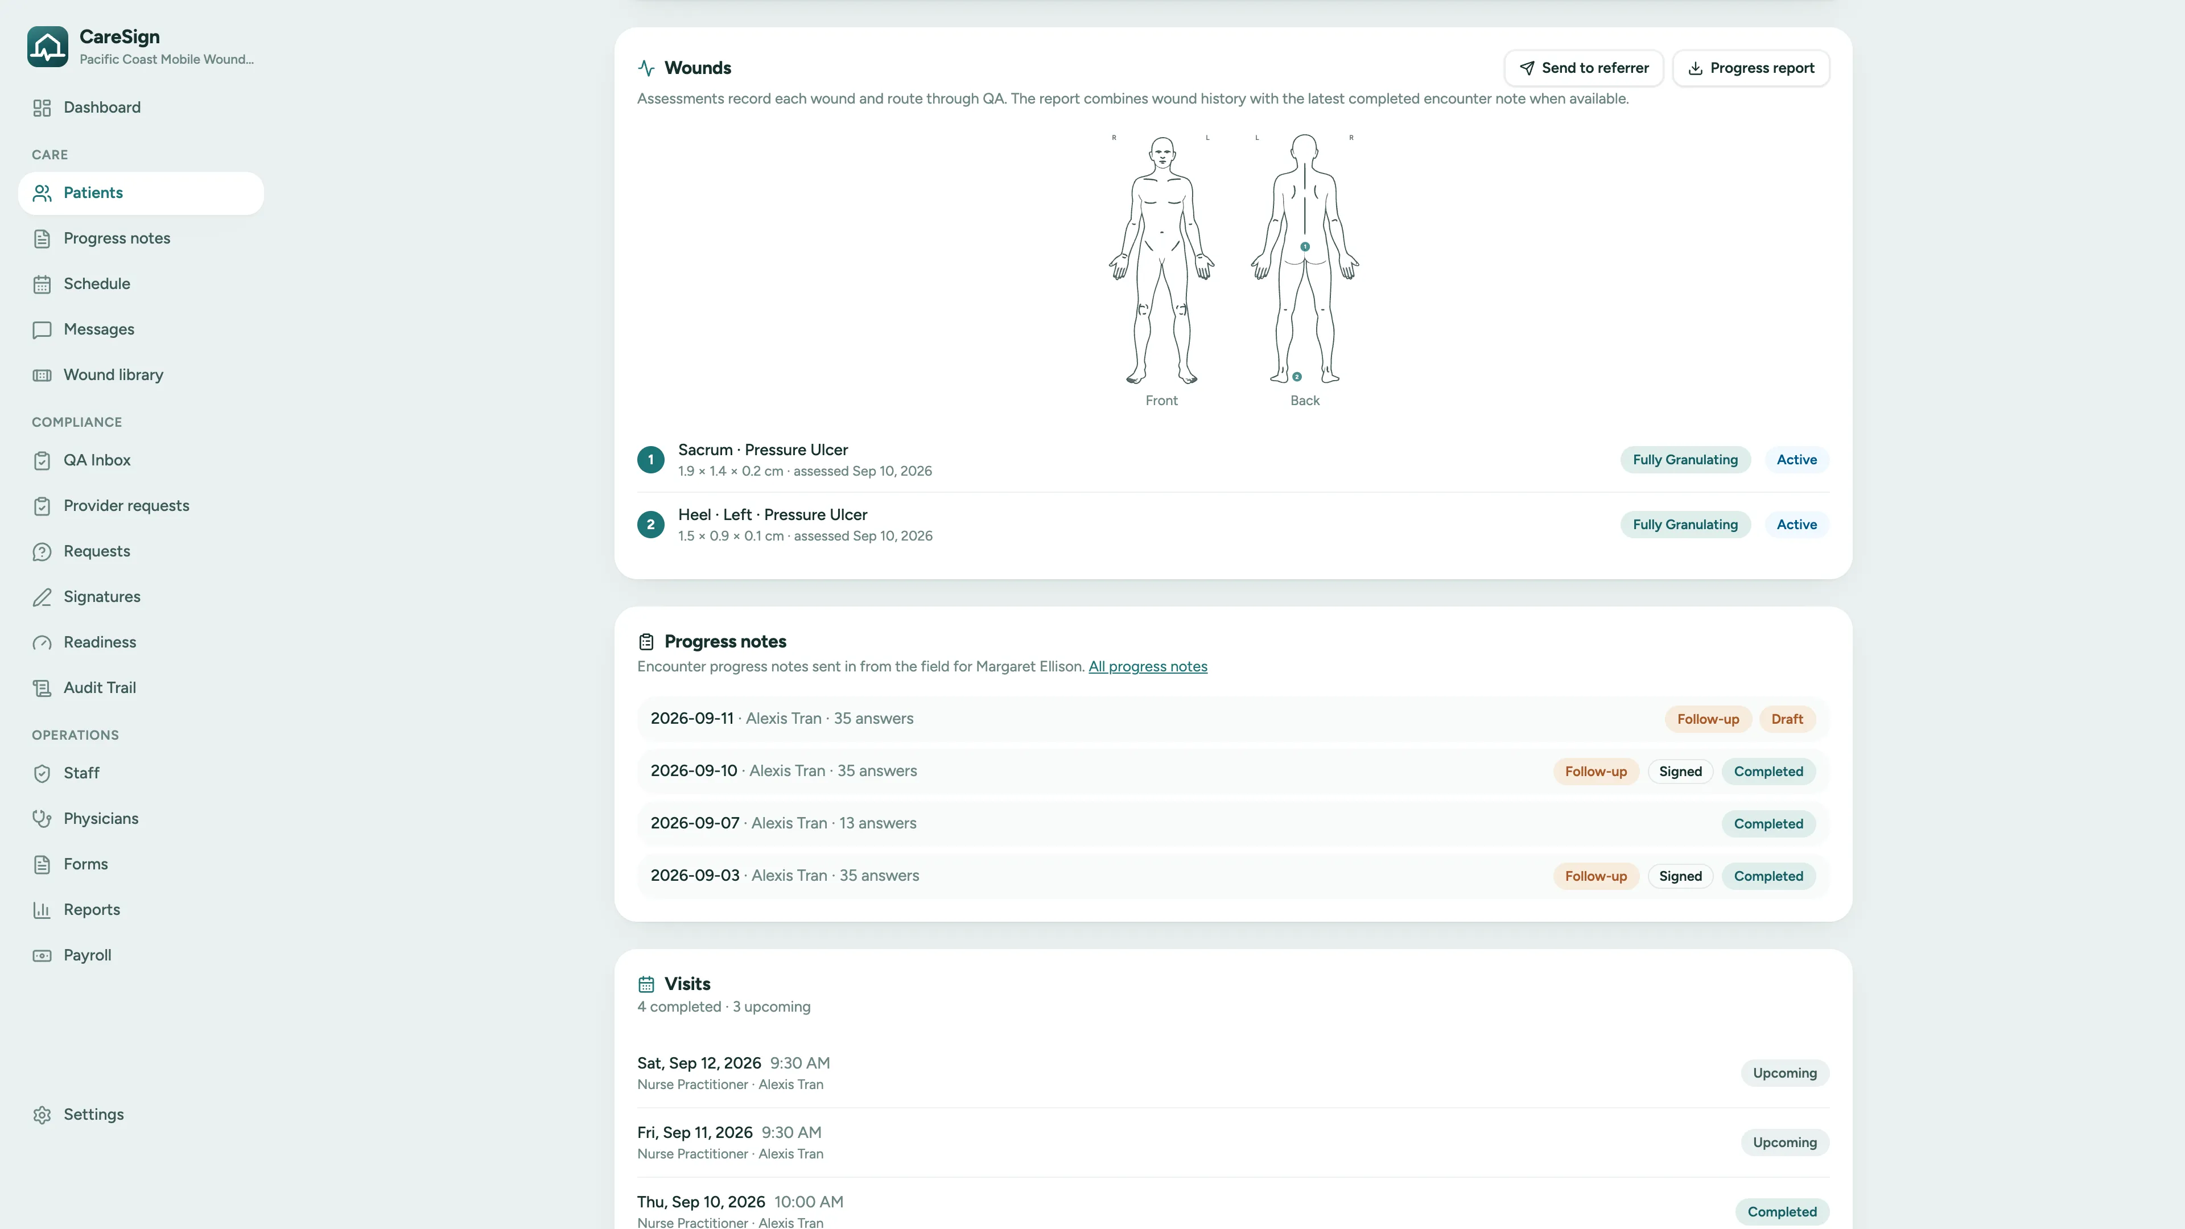Click the Audit Trail scroll icon
The height and width of the screenshot is (1229, 2185).
click(42, 688)
